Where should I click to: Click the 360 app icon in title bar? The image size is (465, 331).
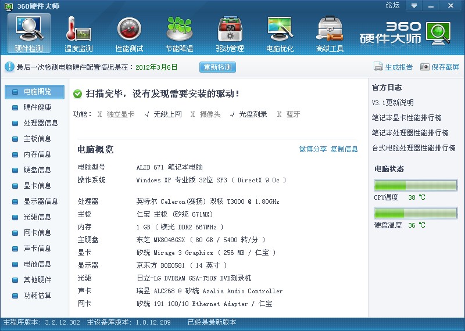[x=9, y=6]
